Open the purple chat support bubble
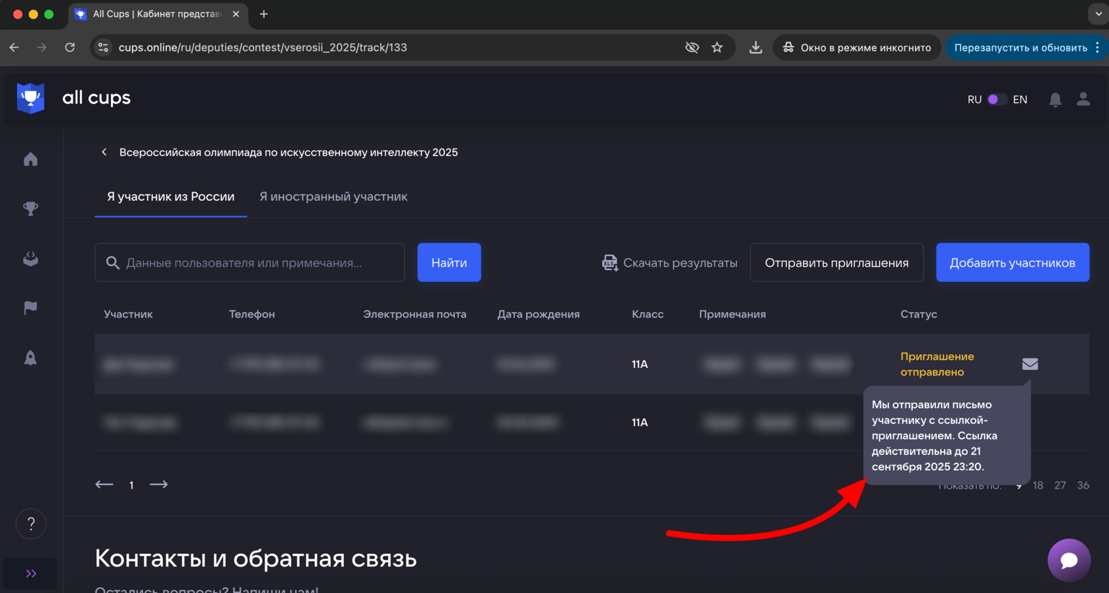This screenshot has width=1109, height=593. click(x=1069, y=560)
